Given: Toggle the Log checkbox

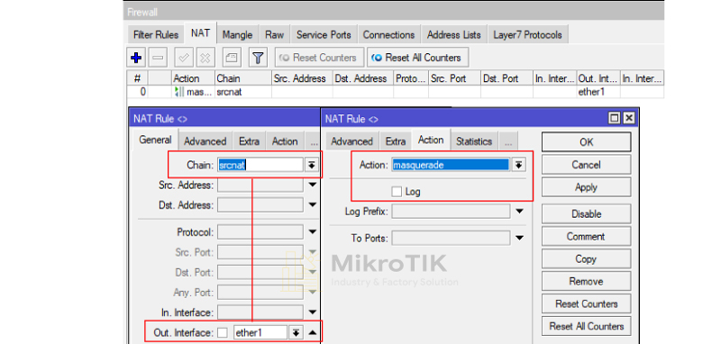Looking at the screenshot, I should [397, 192].
